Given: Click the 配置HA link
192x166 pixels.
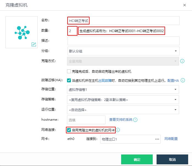Looking at the screenshot, I should tap(173, 80).
